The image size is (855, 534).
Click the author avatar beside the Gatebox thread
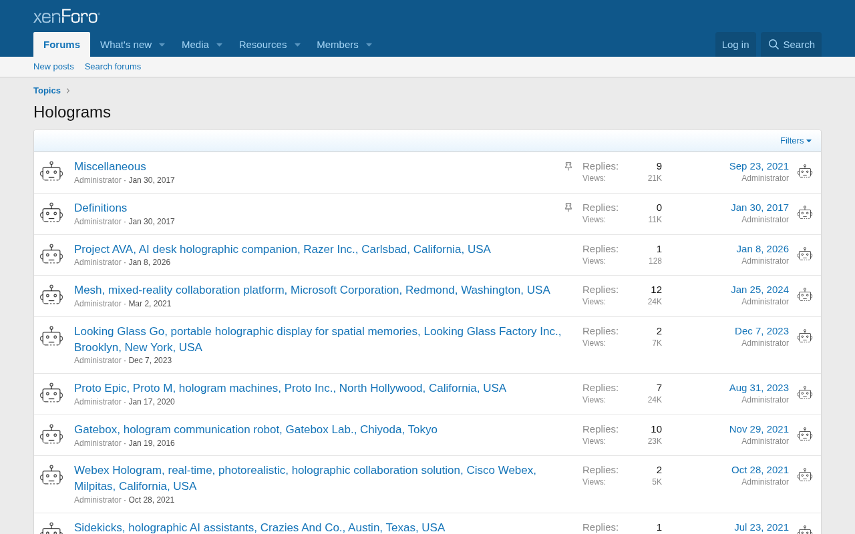(51, 435)
